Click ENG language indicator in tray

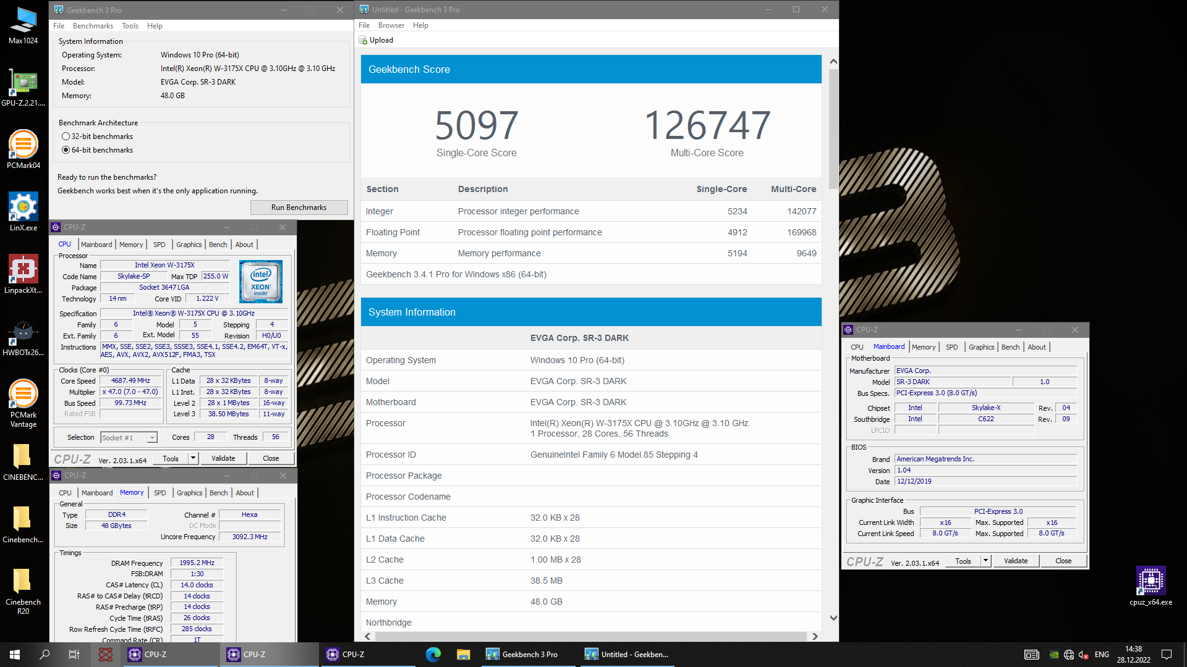1102,655
